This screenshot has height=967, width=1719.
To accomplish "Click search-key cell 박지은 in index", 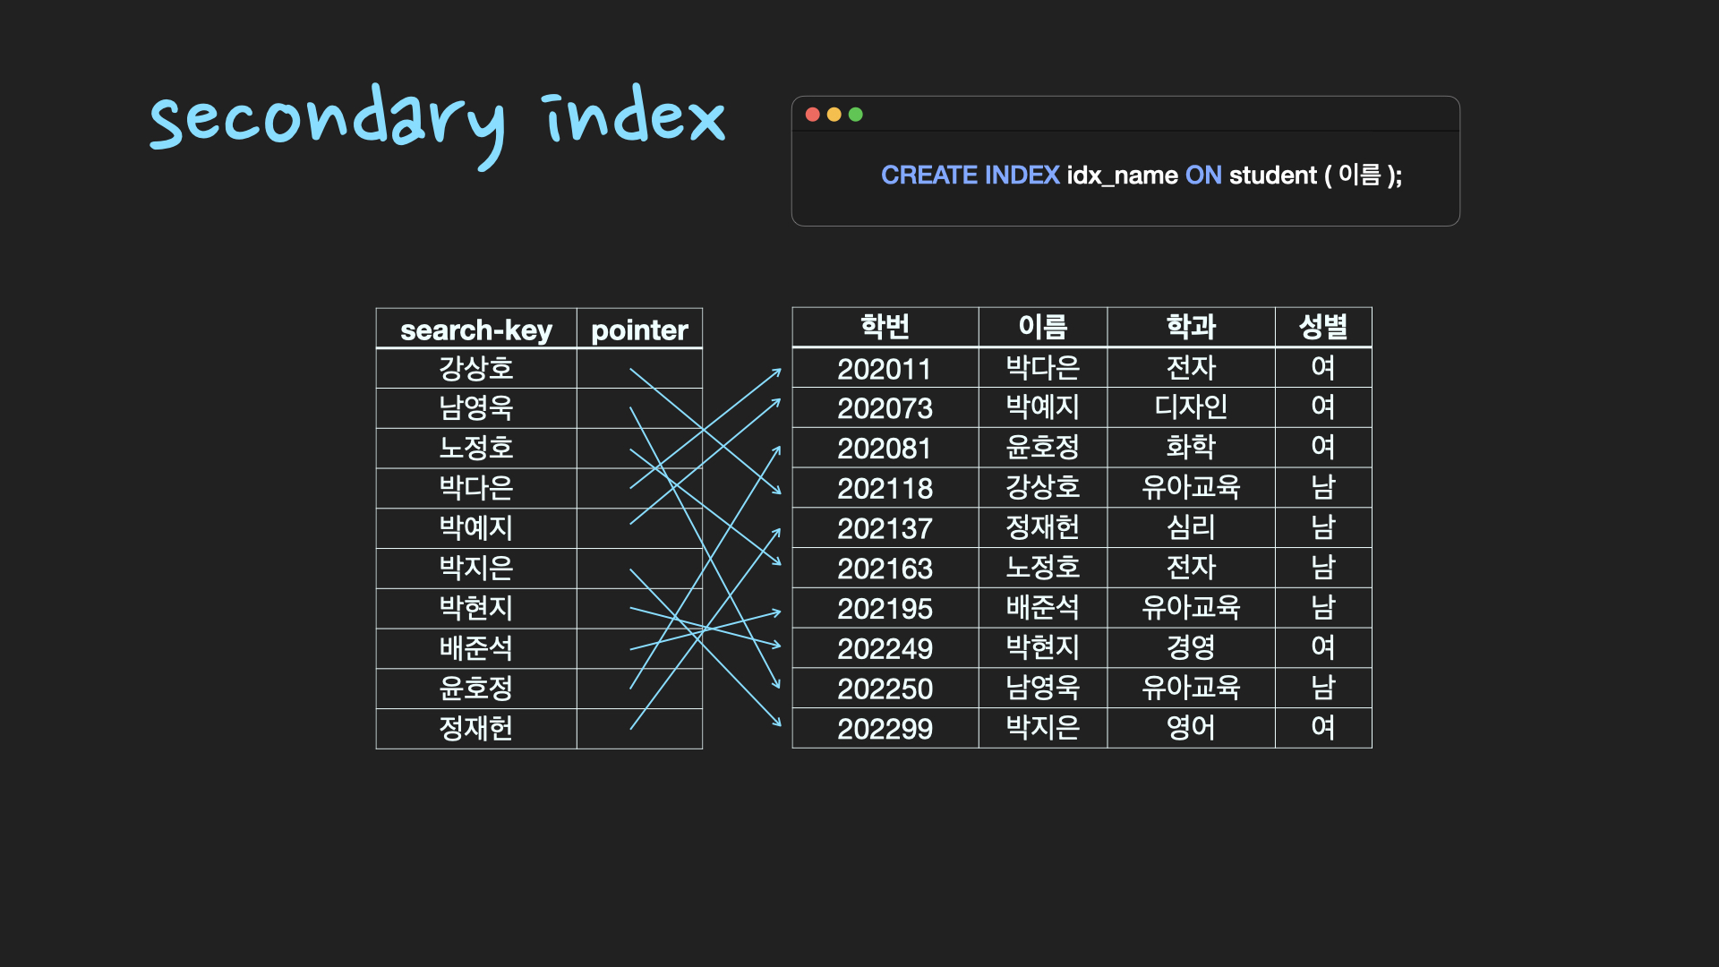I will pyautogui.click(x=475, y=568).
